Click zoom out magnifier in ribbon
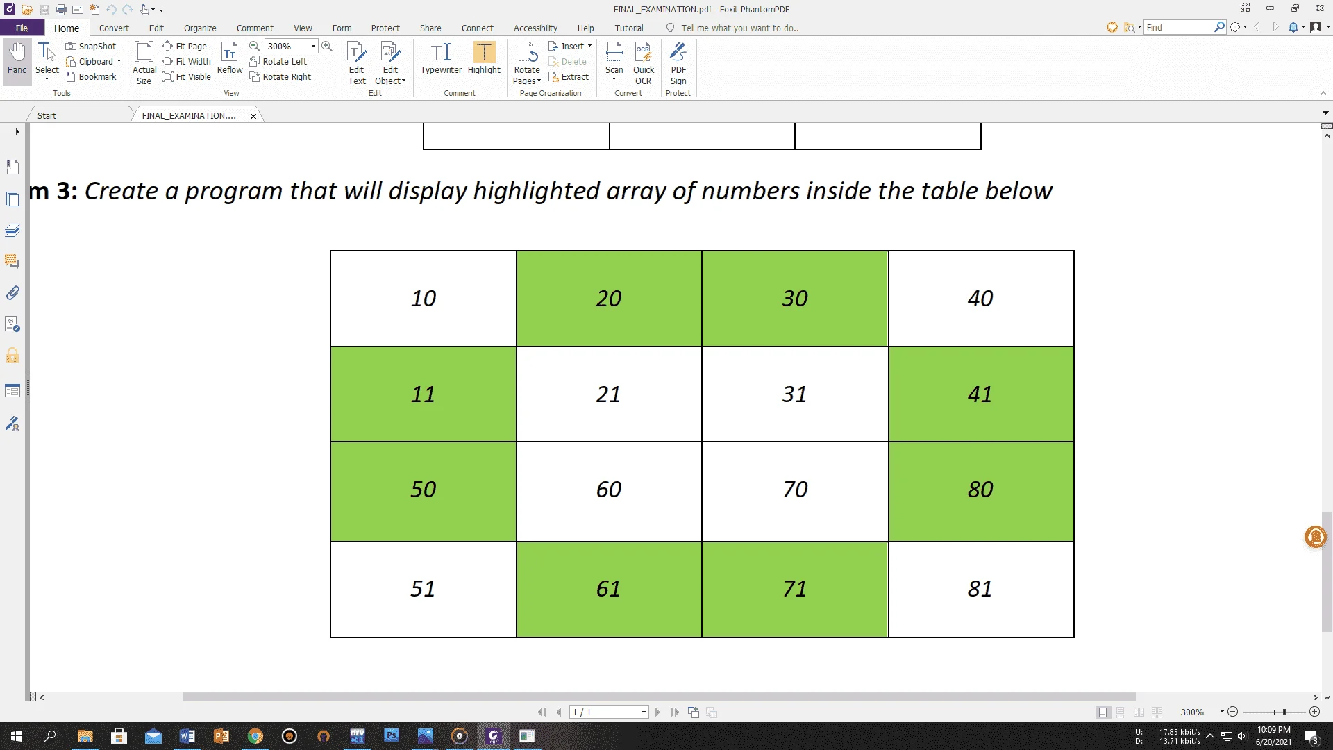 pyautogui.click(x=255, y=46)
